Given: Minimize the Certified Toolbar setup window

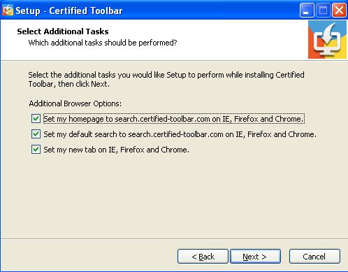Looking at the screenshot, I should click(x=307, y=10).
